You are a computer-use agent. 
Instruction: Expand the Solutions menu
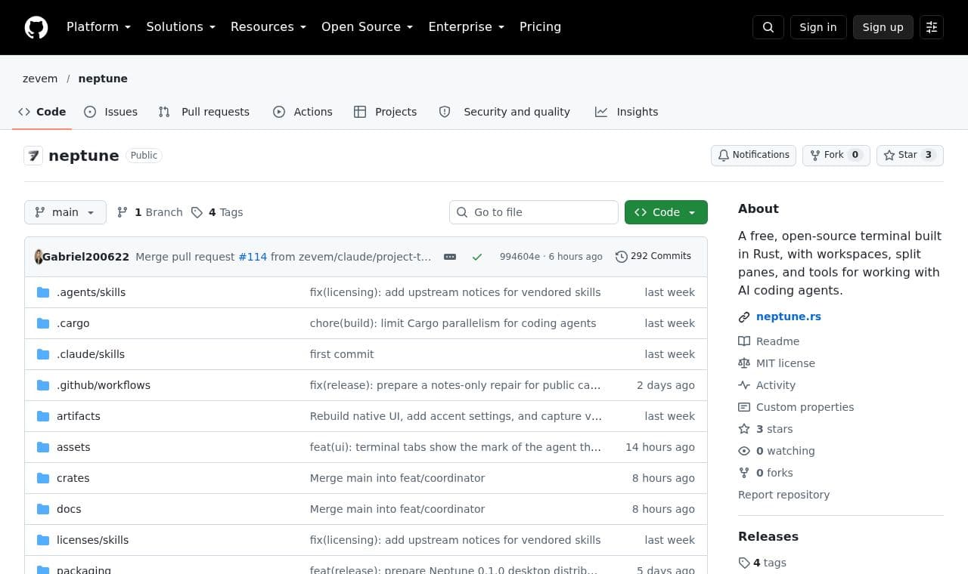tap(181, 27)
